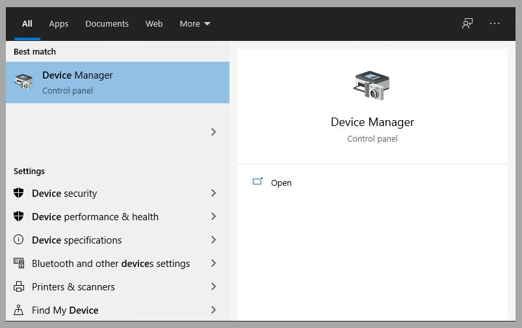Open the feedback person icon

pos(467,23)
